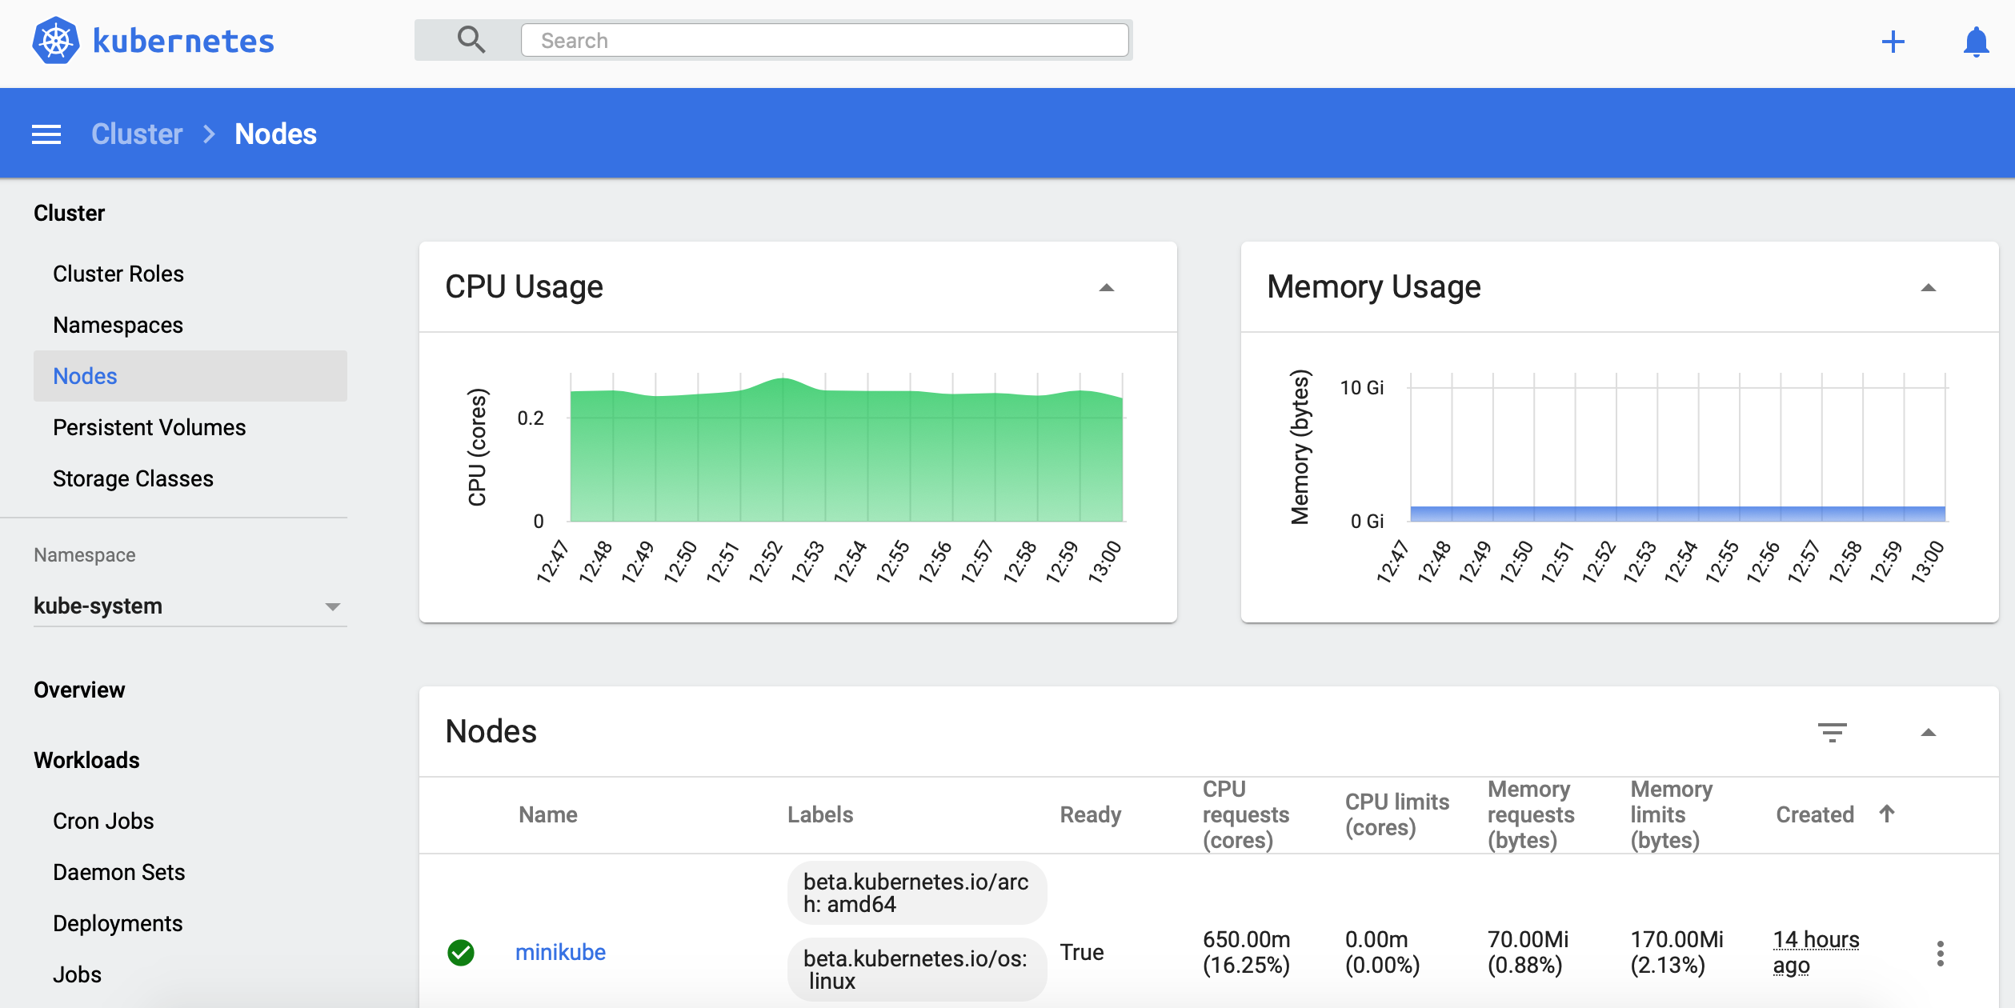2015x1008 pixels.
Task: Open the Workloads section heading
Action: pos(86,760)
